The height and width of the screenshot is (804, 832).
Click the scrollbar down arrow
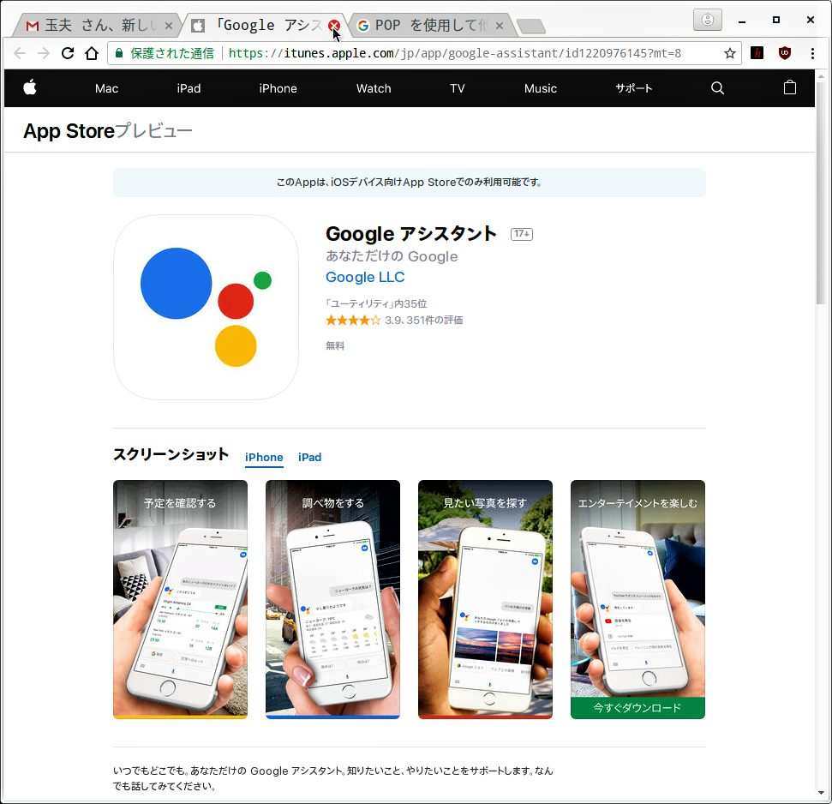click(x=821, y=794)
